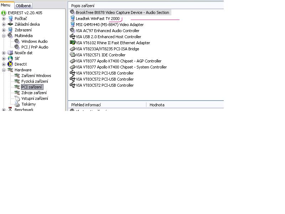Click the PCI / PnP Audio icon
Viewport: 285px width, 214px height.
(x=17, y=47)
